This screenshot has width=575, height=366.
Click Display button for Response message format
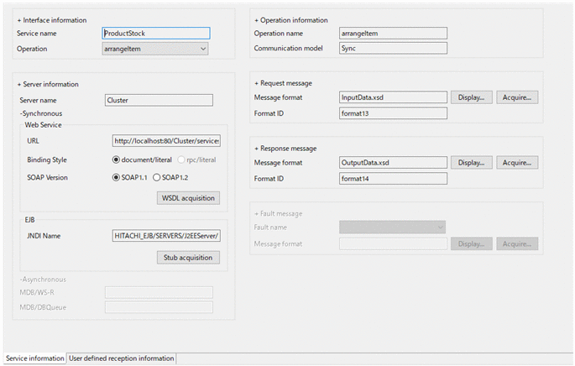click(472, 162)
